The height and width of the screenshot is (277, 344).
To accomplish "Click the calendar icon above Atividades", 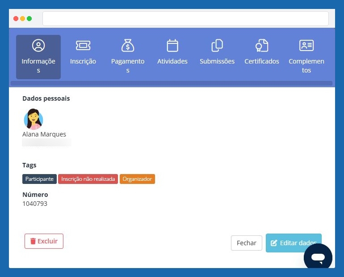I will (172, 46).
